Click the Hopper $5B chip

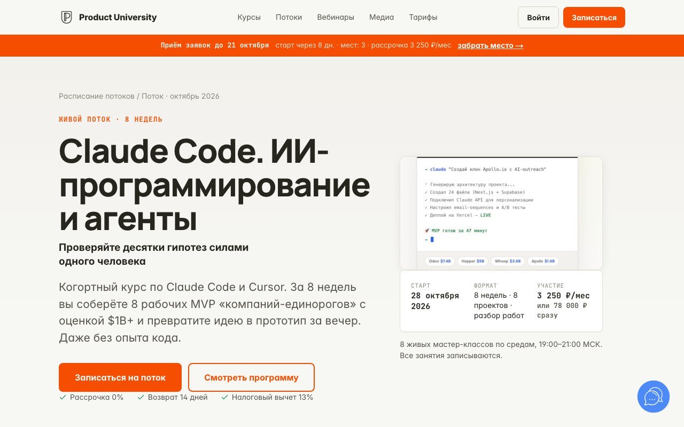pos(472,262)
